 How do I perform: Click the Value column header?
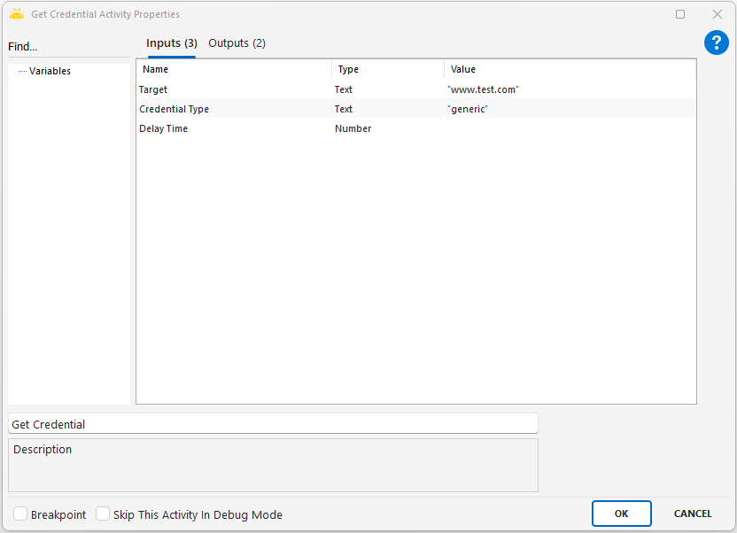(570, 69)
